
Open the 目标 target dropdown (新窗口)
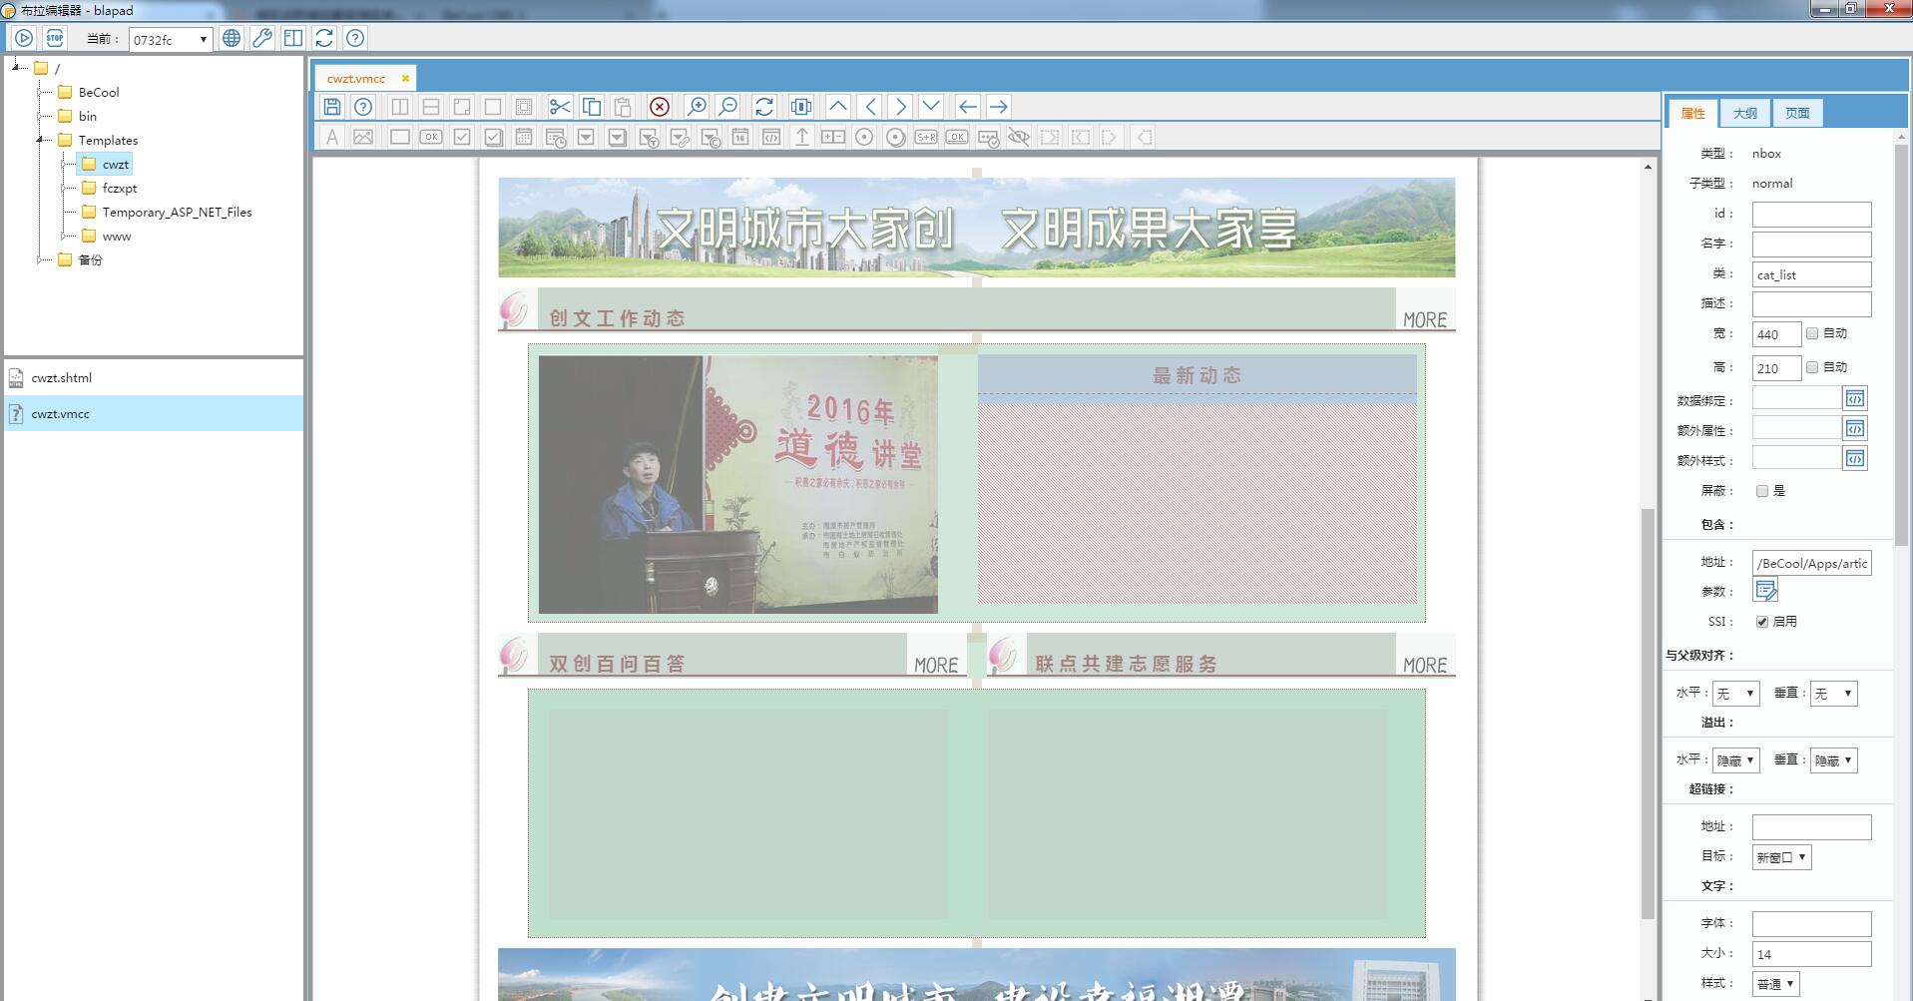tap(1781, 857)
